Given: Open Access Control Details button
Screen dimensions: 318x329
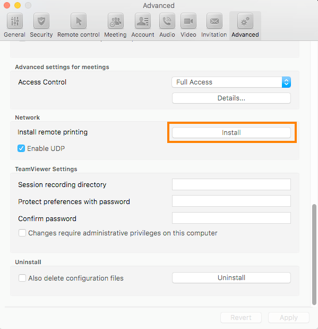Looking at the screenshot, I should [x=231, y=98].
